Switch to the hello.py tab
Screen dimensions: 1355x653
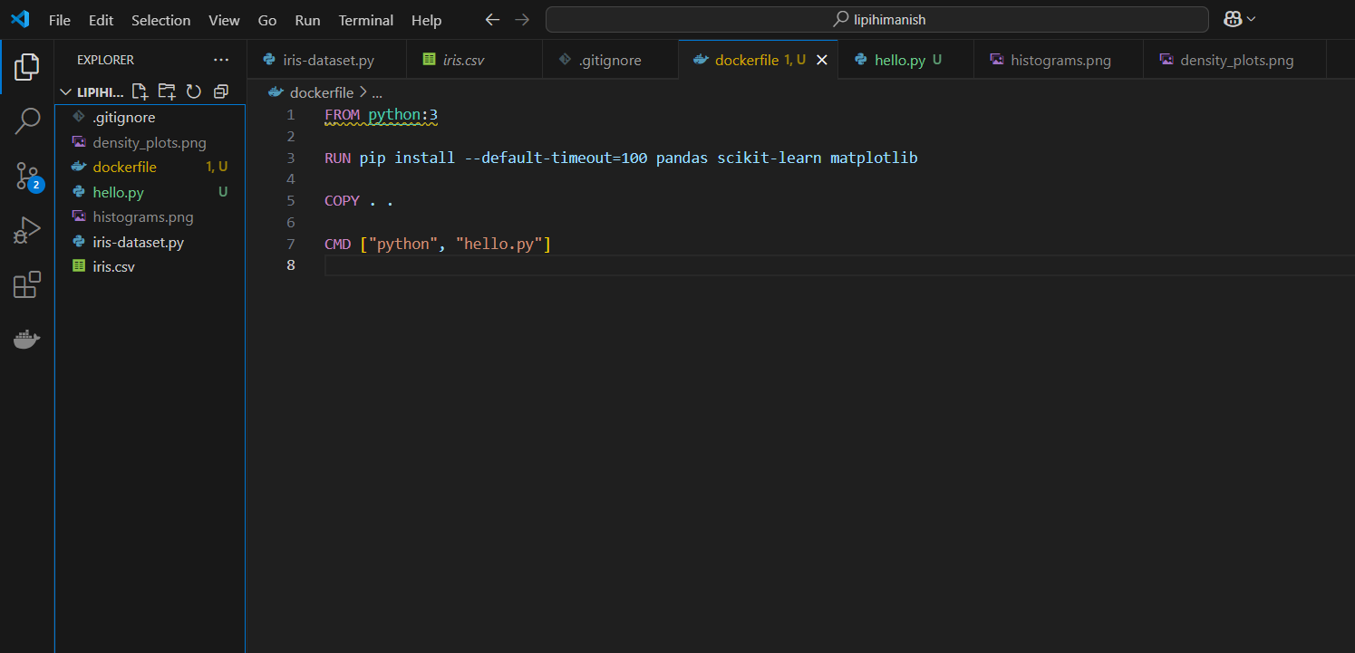(905, 60)
